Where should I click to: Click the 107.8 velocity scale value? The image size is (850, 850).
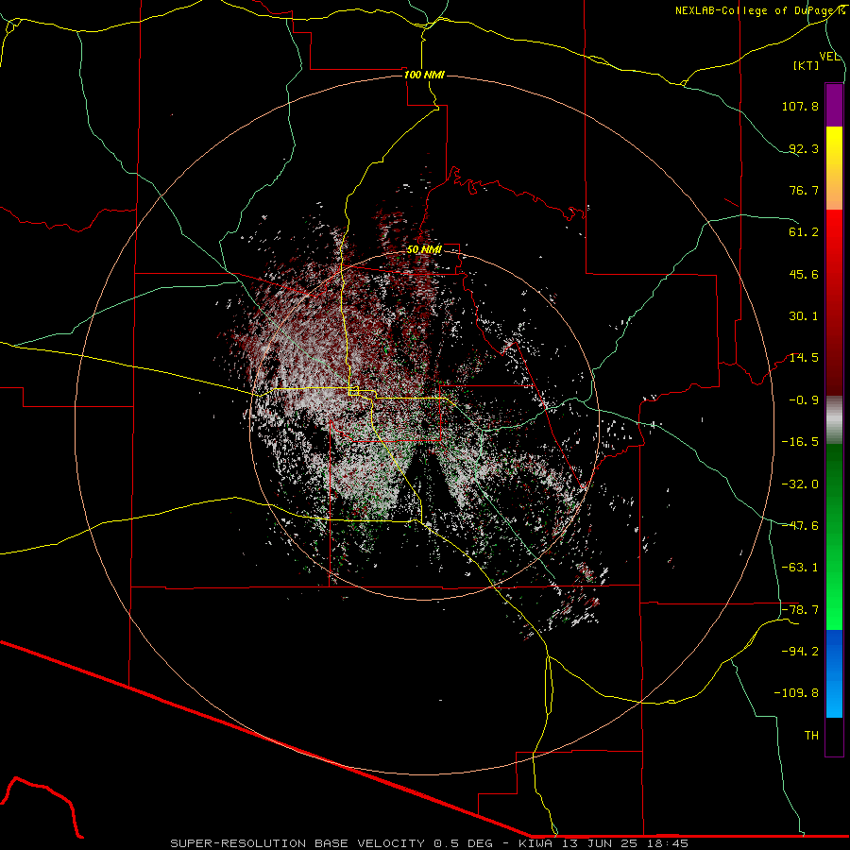click(x=800, y=106)
